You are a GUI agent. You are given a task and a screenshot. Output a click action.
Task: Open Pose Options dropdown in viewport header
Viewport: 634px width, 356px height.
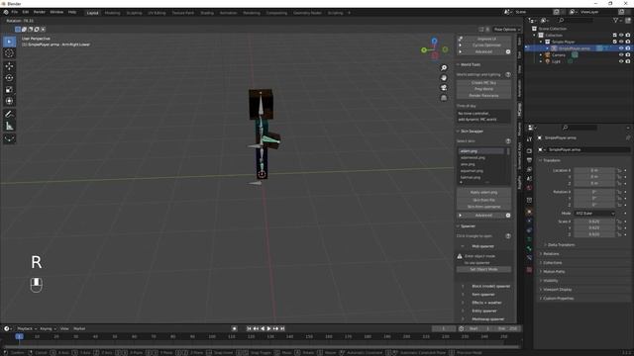506,30
